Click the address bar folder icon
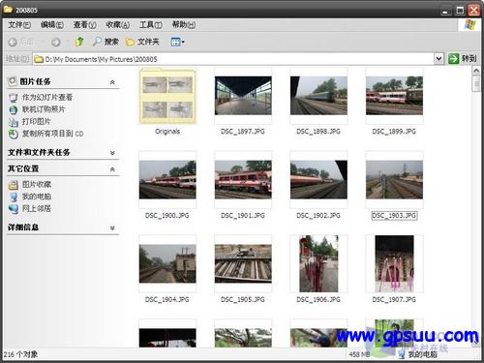 tap(39, 59)
